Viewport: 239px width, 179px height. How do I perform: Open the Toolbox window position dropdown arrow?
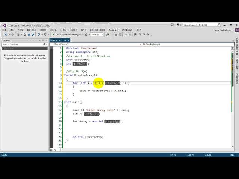coord(40,40)
